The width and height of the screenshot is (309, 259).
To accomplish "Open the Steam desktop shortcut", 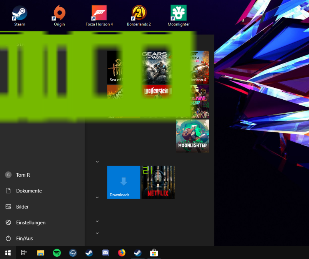I will click(x=20, y=16).
